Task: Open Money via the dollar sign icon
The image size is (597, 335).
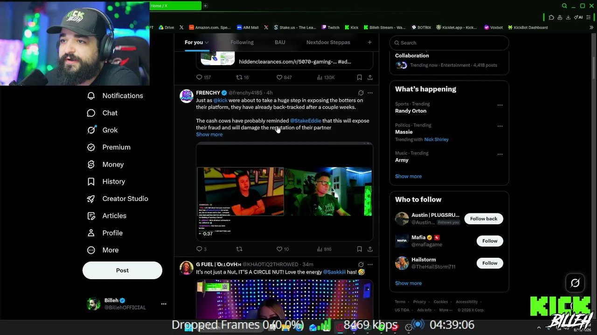Action: [91, 165]
